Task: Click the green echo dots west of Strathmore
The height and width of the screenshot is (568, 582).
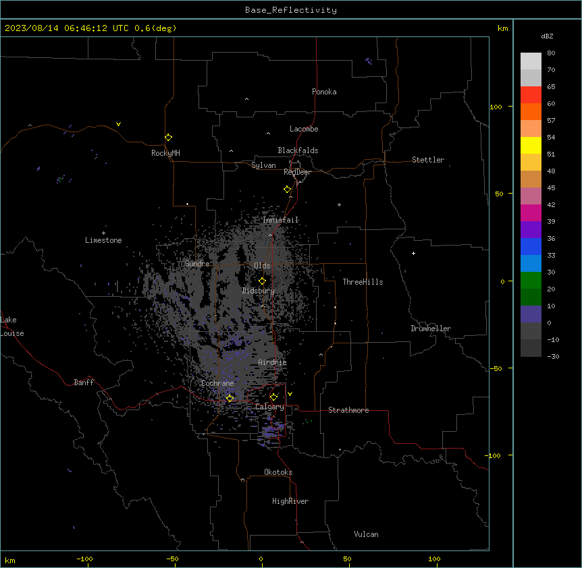Action: click(x=307, y=422)
